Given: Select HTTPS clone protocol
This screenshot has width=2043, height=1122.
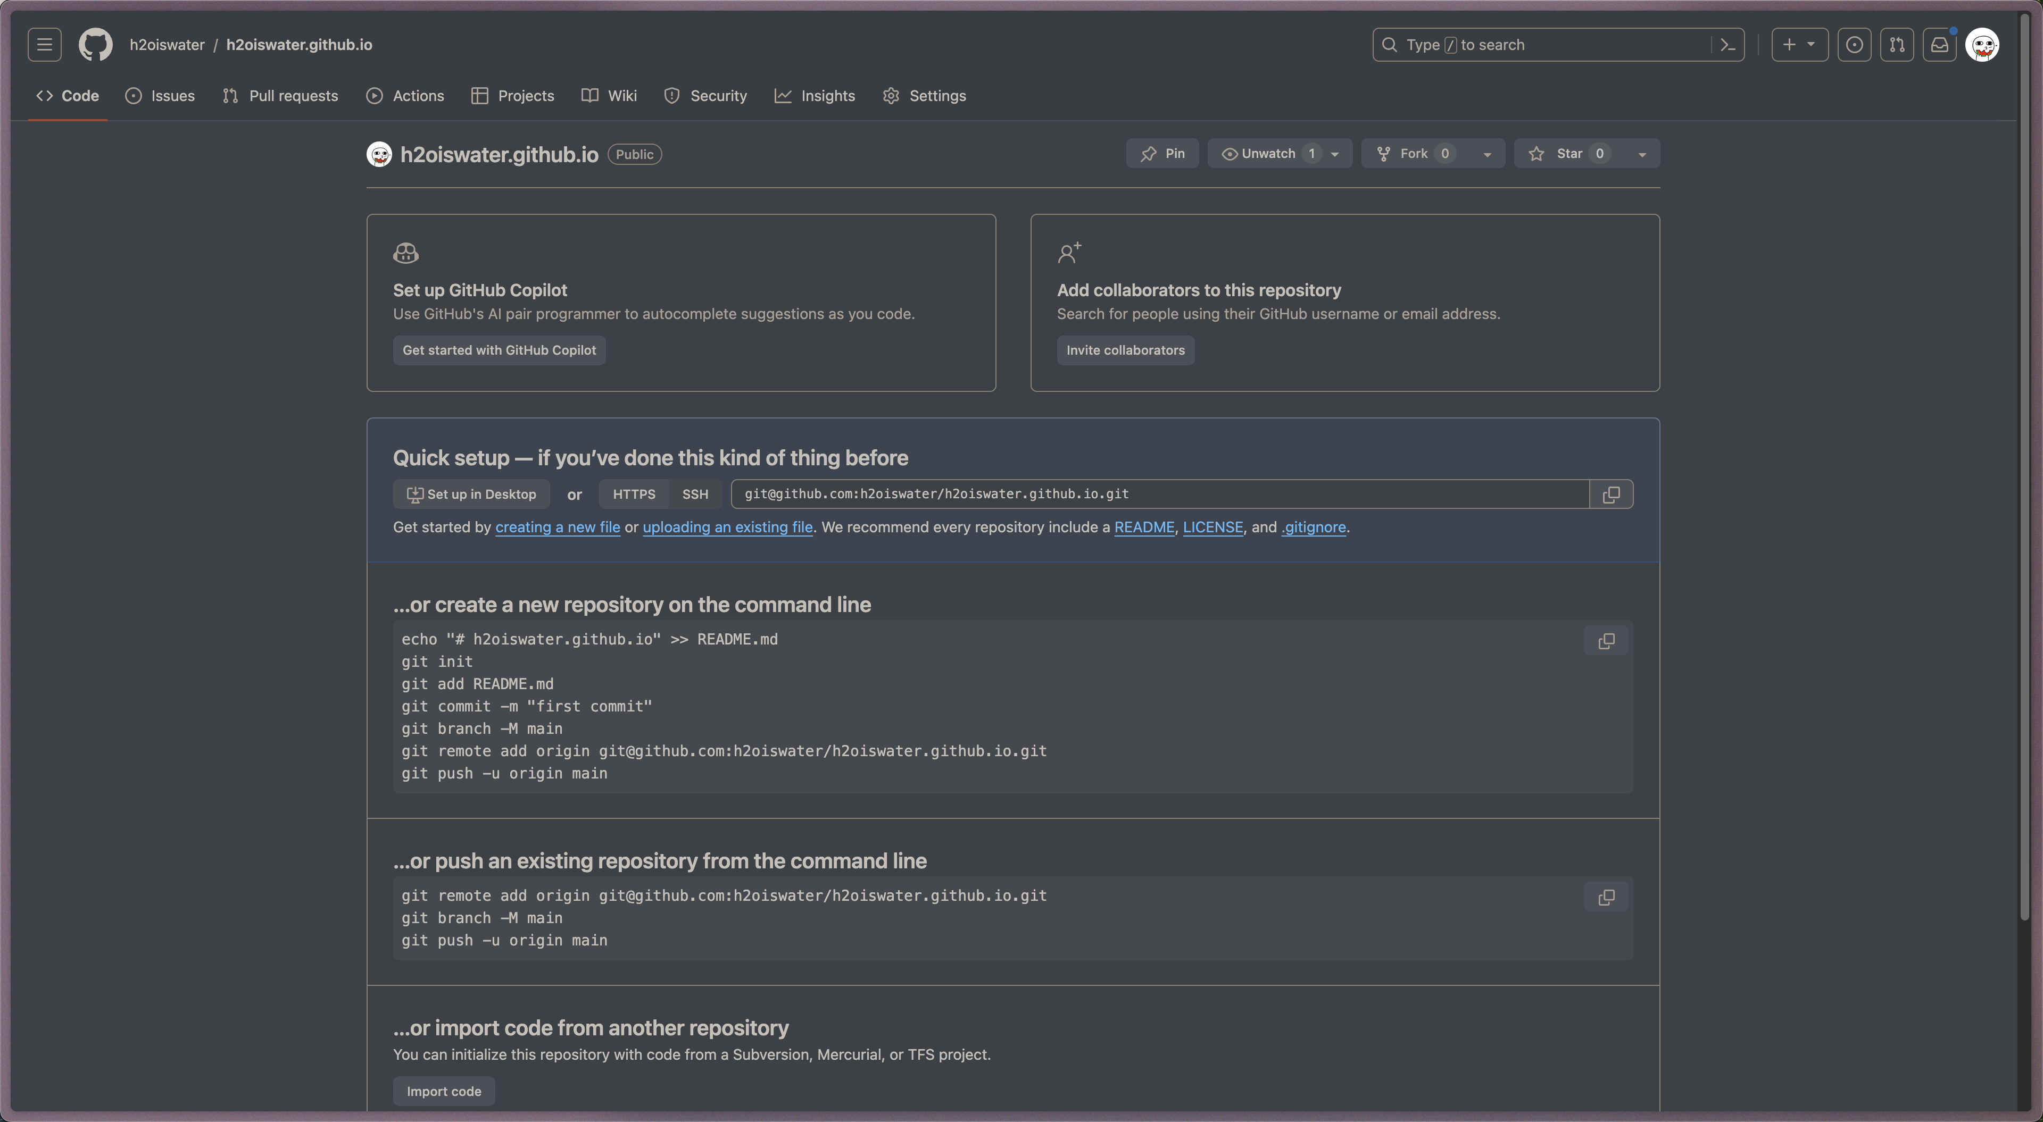Looking at the screenshot, I should 634,494.
